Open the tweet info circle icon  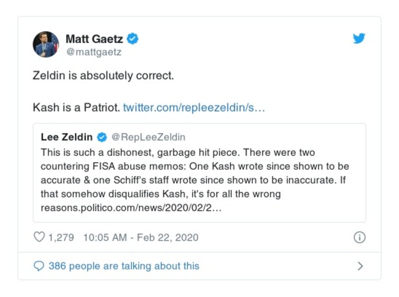coord(359,238)
